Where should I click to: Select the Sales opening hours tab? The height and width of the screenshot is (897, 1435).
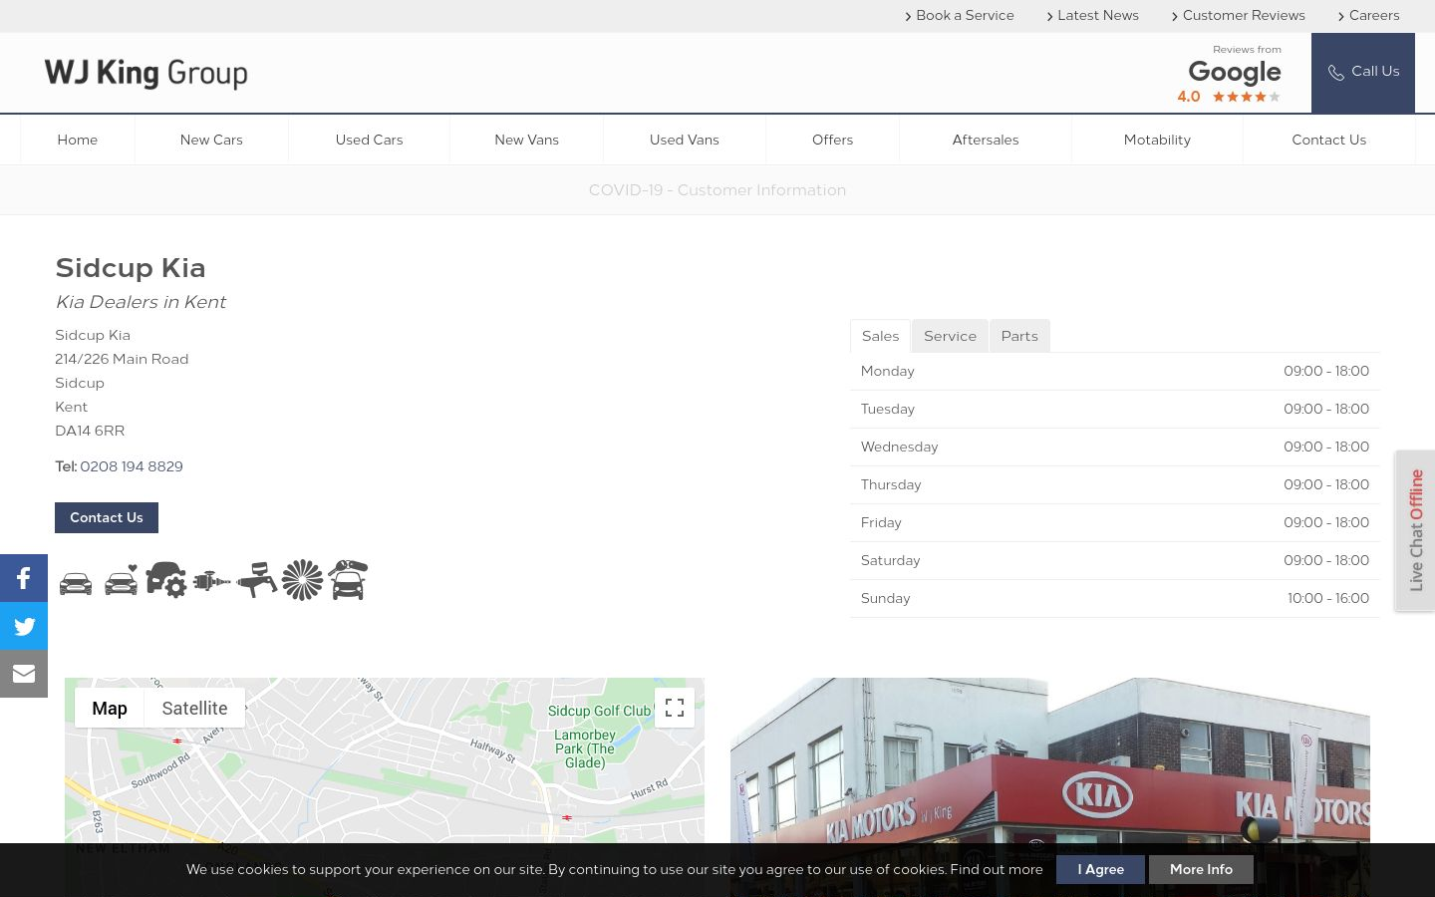pos(880,336)
